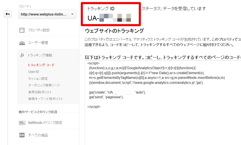
Task: Click the ga('create', 'UA code line
Action: pyautogui.click(x=117, y=92)
